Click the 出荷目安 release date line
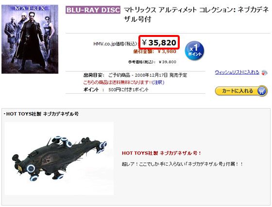The height and width of the screenshot is (207, 272). (135, 75)
